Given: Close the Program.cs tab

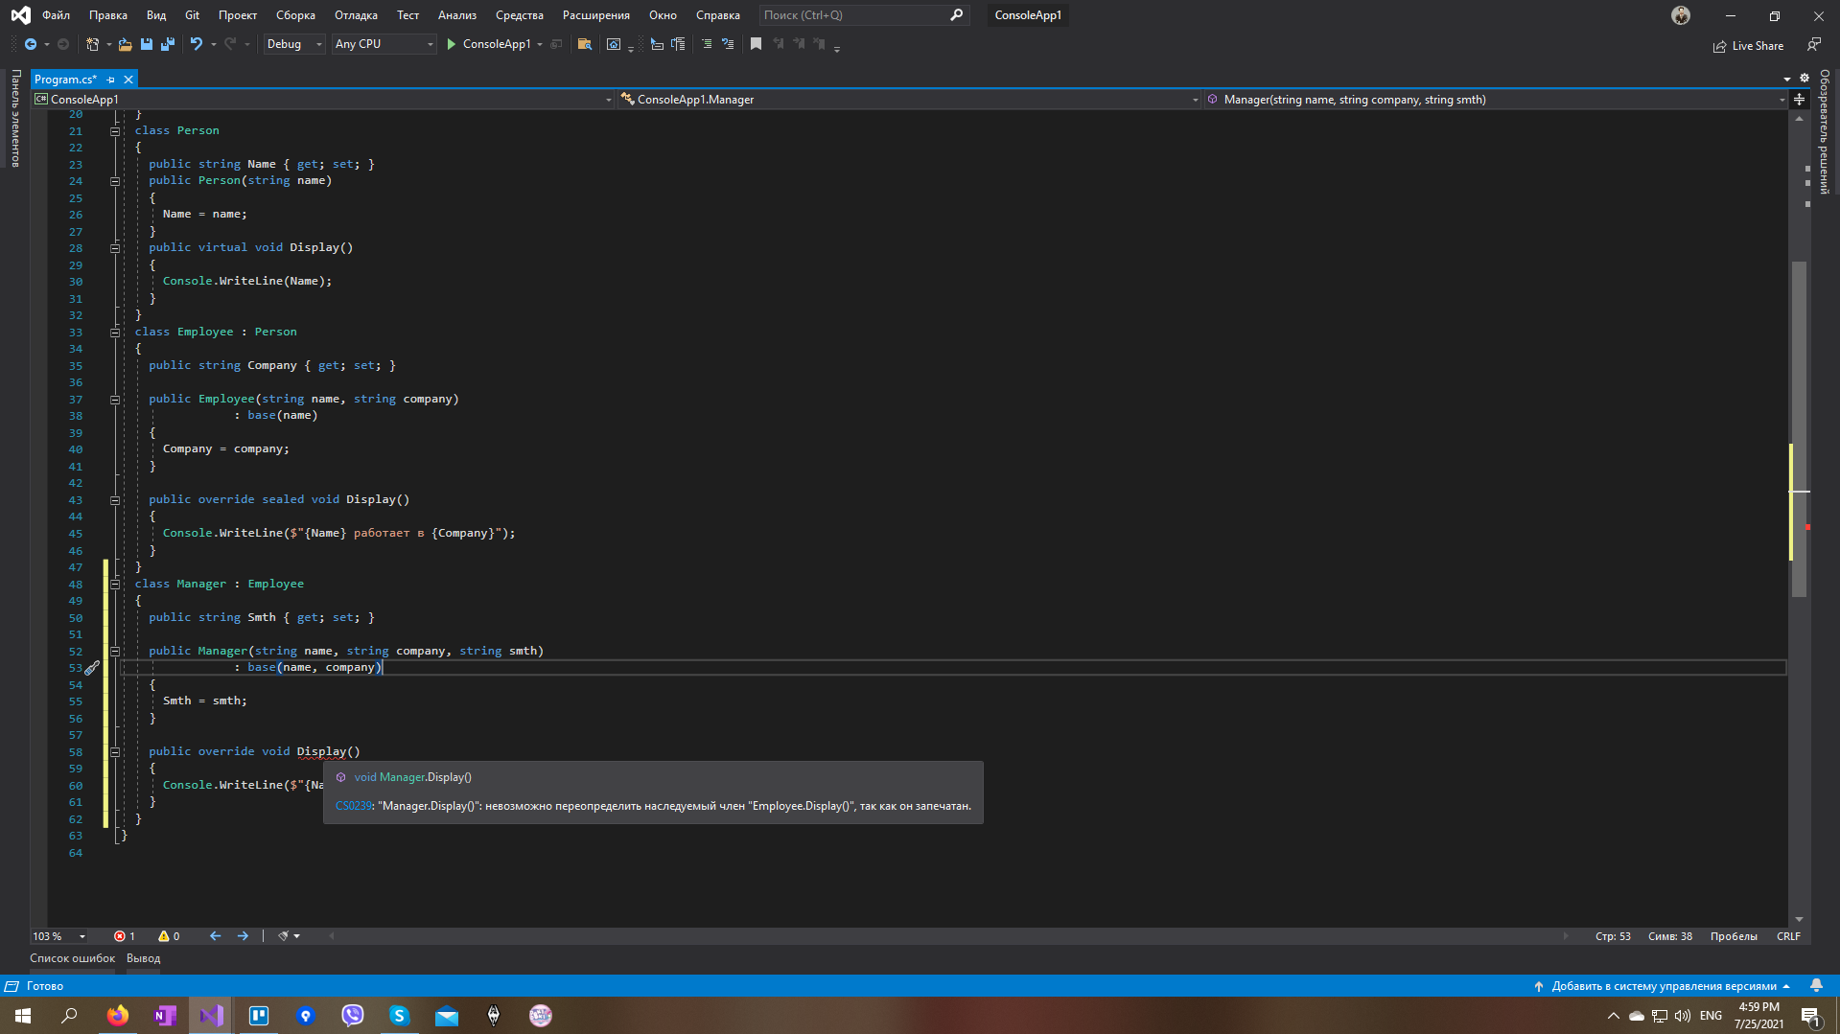Looking at the screenshot, I should click(x=128, y=80).
